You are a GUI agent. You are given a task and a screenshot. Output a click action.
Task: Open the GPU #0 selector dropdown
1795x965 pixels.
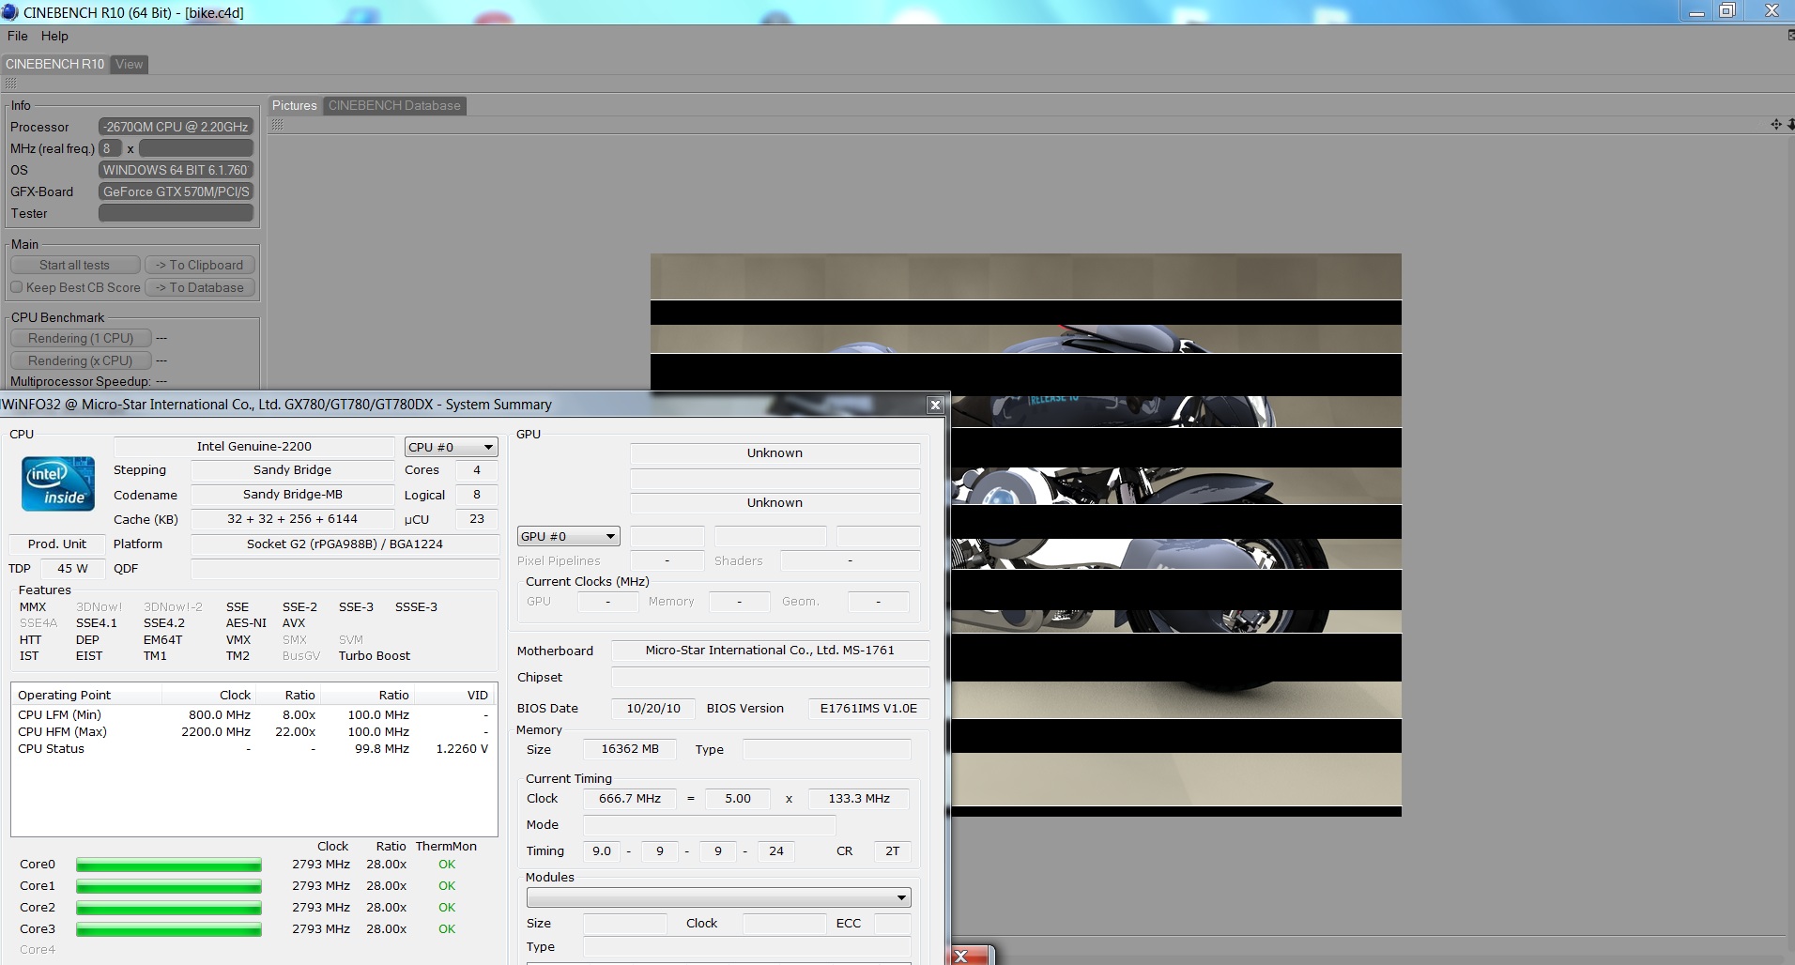coord(569,536)
